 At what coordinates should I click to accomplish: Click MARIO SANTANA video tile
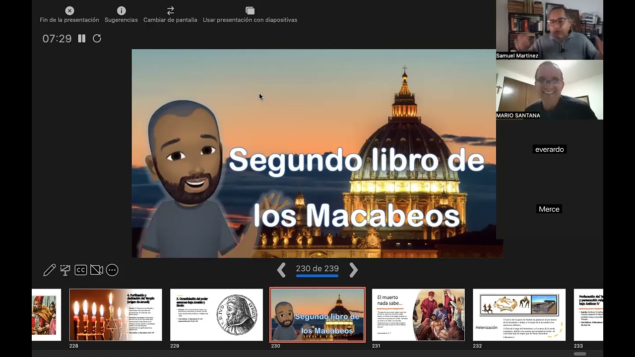click(x=550, y=90)
